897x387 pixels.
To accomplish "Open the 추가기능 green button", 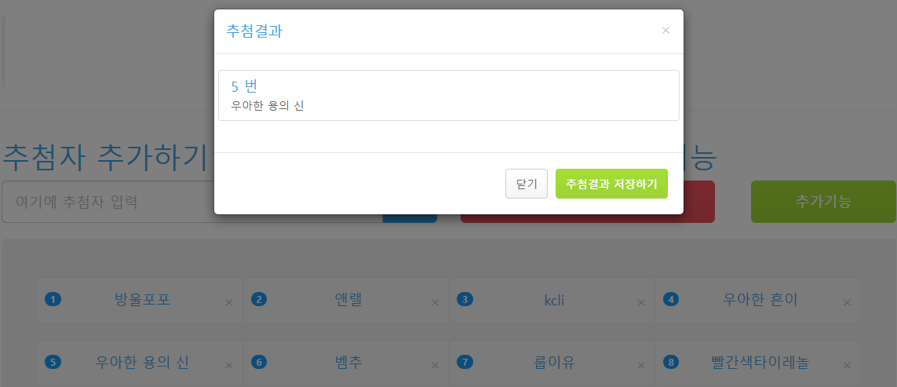I will (823, 202).
